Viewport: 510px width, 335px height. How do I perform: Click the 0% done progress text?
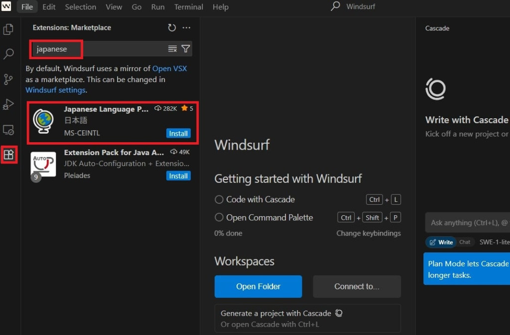click(x=228, y=233)
